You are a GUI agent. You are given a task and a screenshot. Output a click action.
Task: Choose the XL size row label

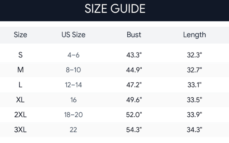[20, 100]
